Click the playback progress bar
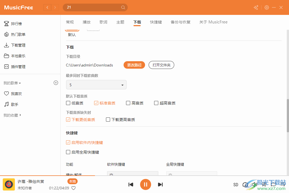The image size is (289, 193). [x=144, y=175]
